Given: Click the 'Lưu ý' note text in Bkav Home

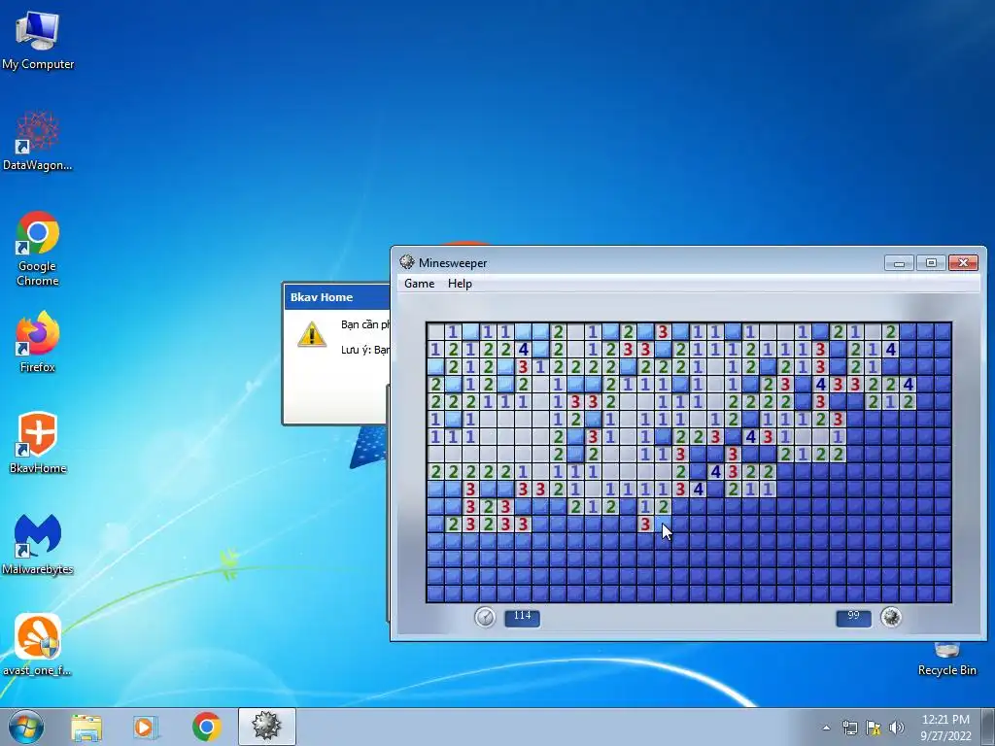Looking at the screenshot, I should (365, 350).
